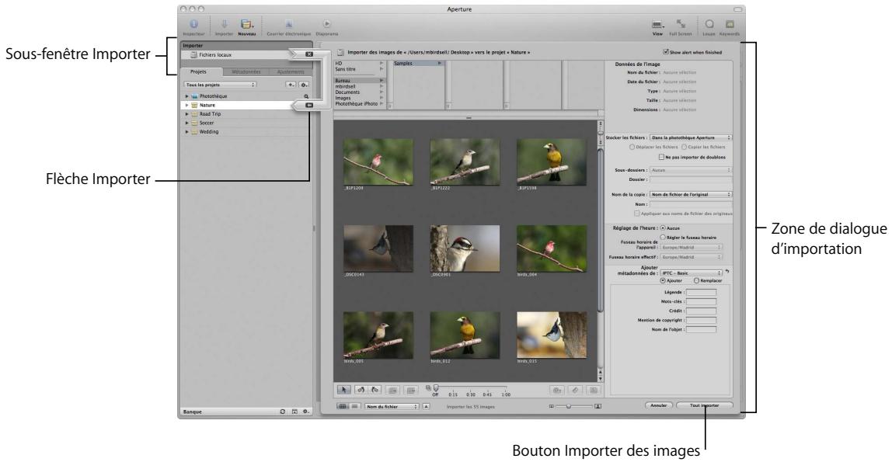Select Déplacer les fichiers radio button

tap(632, 147)
